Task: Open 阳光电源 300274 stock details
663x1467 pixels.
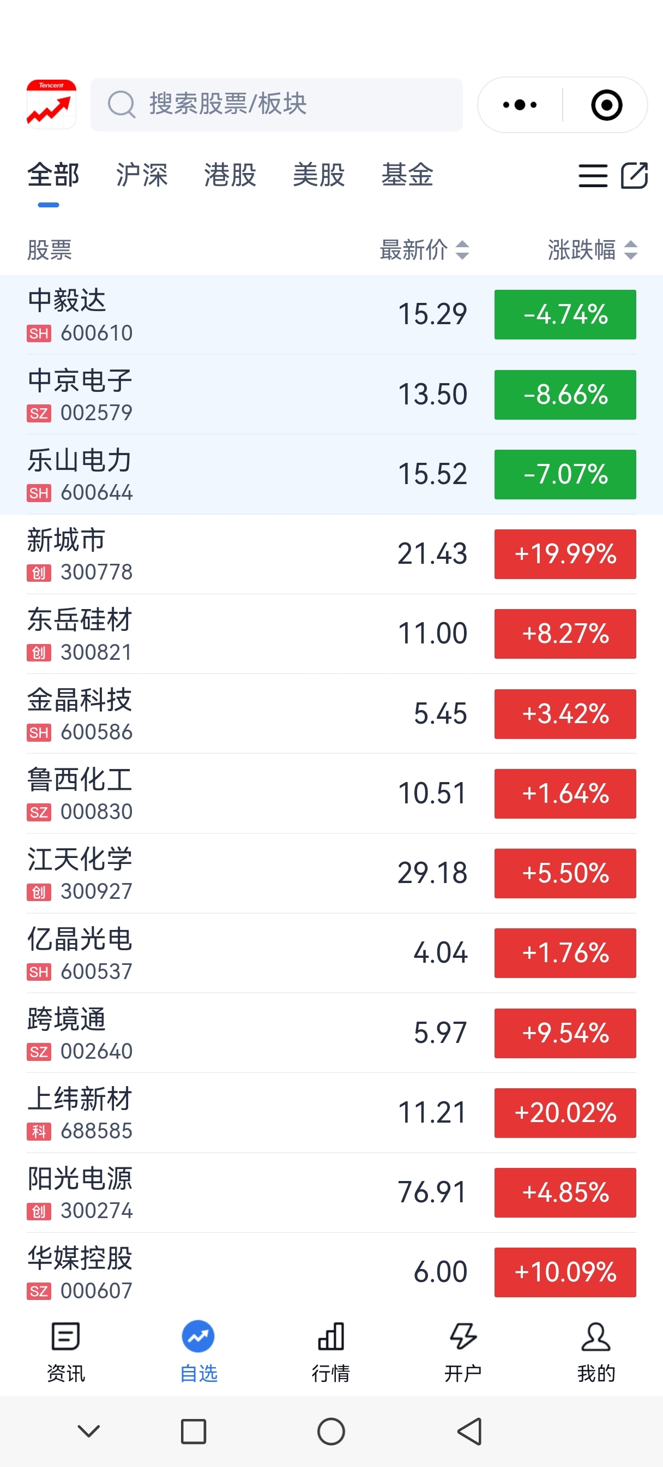Action: [331, 1192]
